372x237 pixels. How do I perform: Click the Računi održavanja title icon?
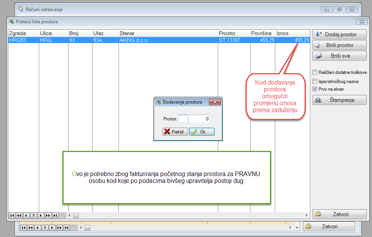(x=21, y=9)
